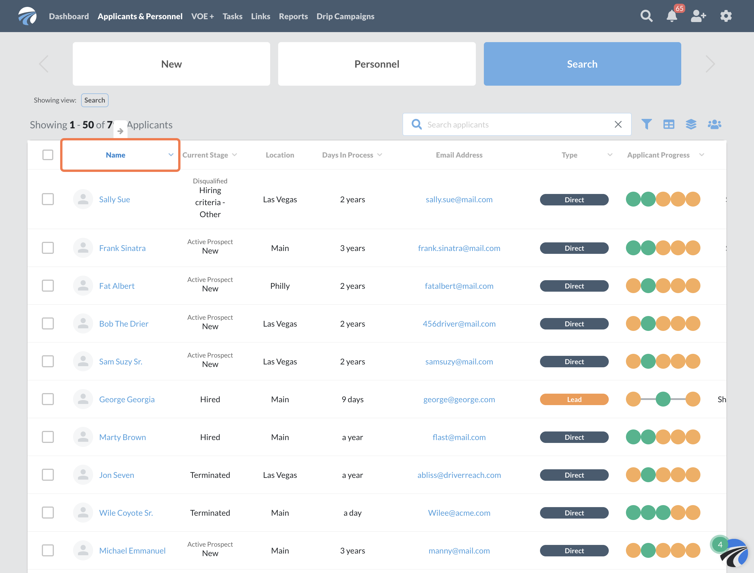Click the DriverReach logo in the navbar
Image resolution: width=754 pixels, height=573 pixels.
coord(27,16)
